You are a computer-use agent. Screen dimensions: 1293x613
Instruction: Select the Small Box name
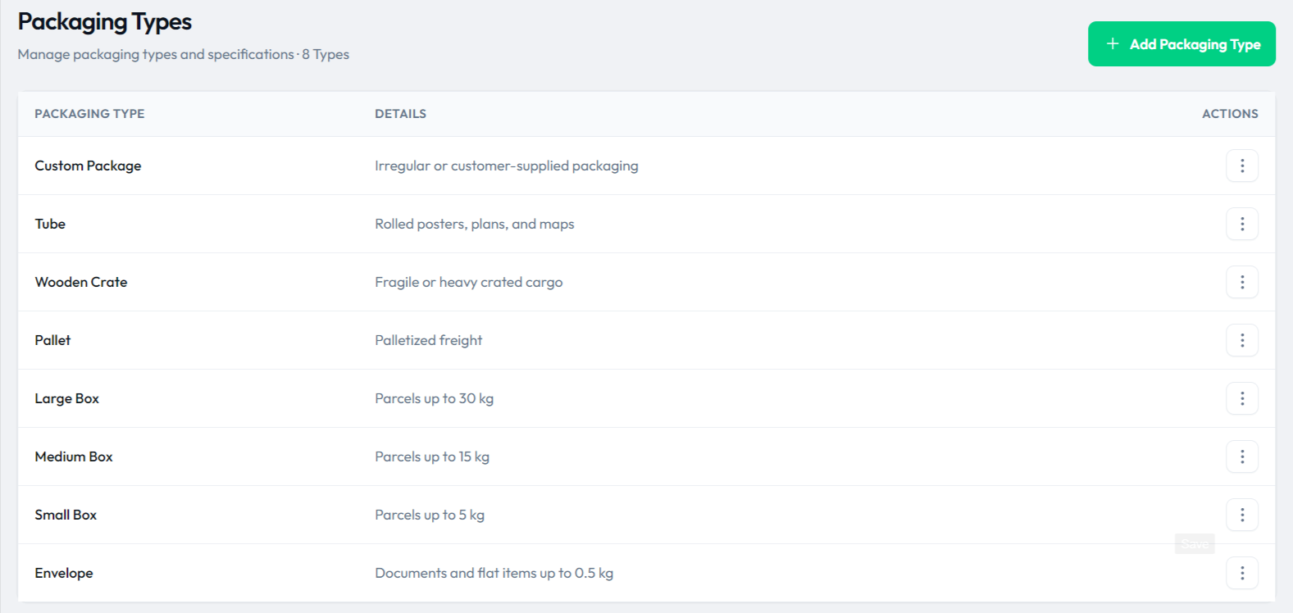pos(66,515)
